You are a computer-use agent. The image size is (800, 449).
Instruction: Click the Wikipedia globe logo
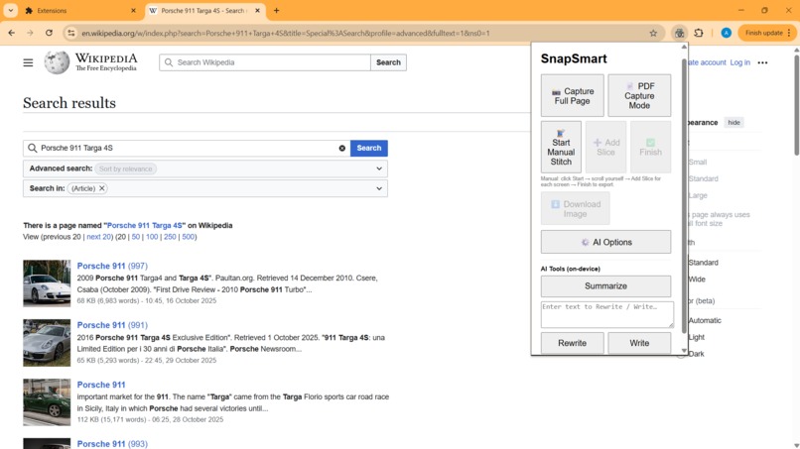click(x=57, y=62)
